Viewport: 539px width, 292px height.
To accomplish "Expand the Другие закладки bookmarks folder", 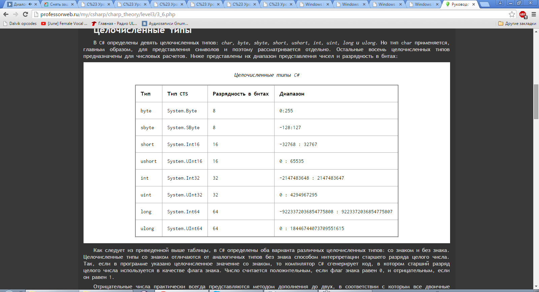I will tap(517, 24).
